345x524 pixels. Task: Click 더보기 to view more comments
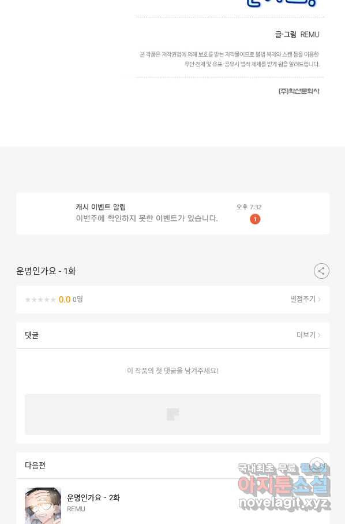point(306,335)
